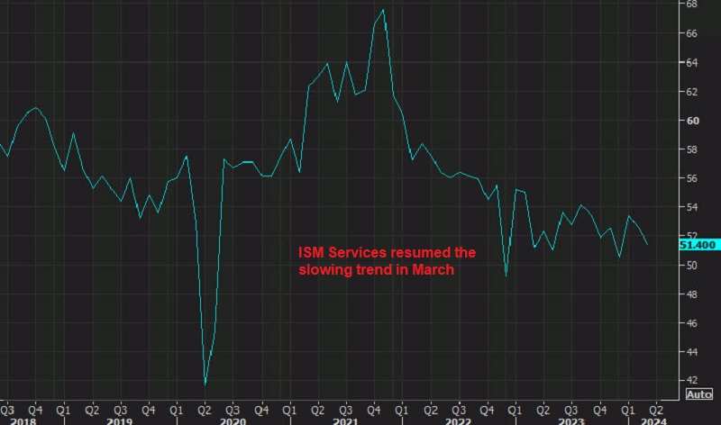Select the 60 value on the price axis
The height and width of the screenshot is (425, 721).
[x=692, y=121]
